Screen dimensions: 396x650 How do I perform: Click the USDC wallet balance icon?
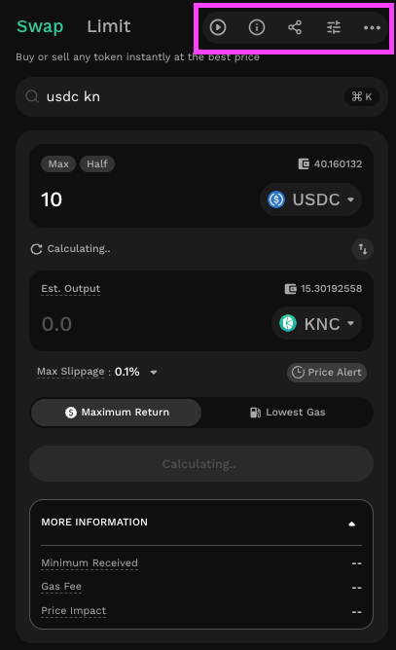[304, 163]
